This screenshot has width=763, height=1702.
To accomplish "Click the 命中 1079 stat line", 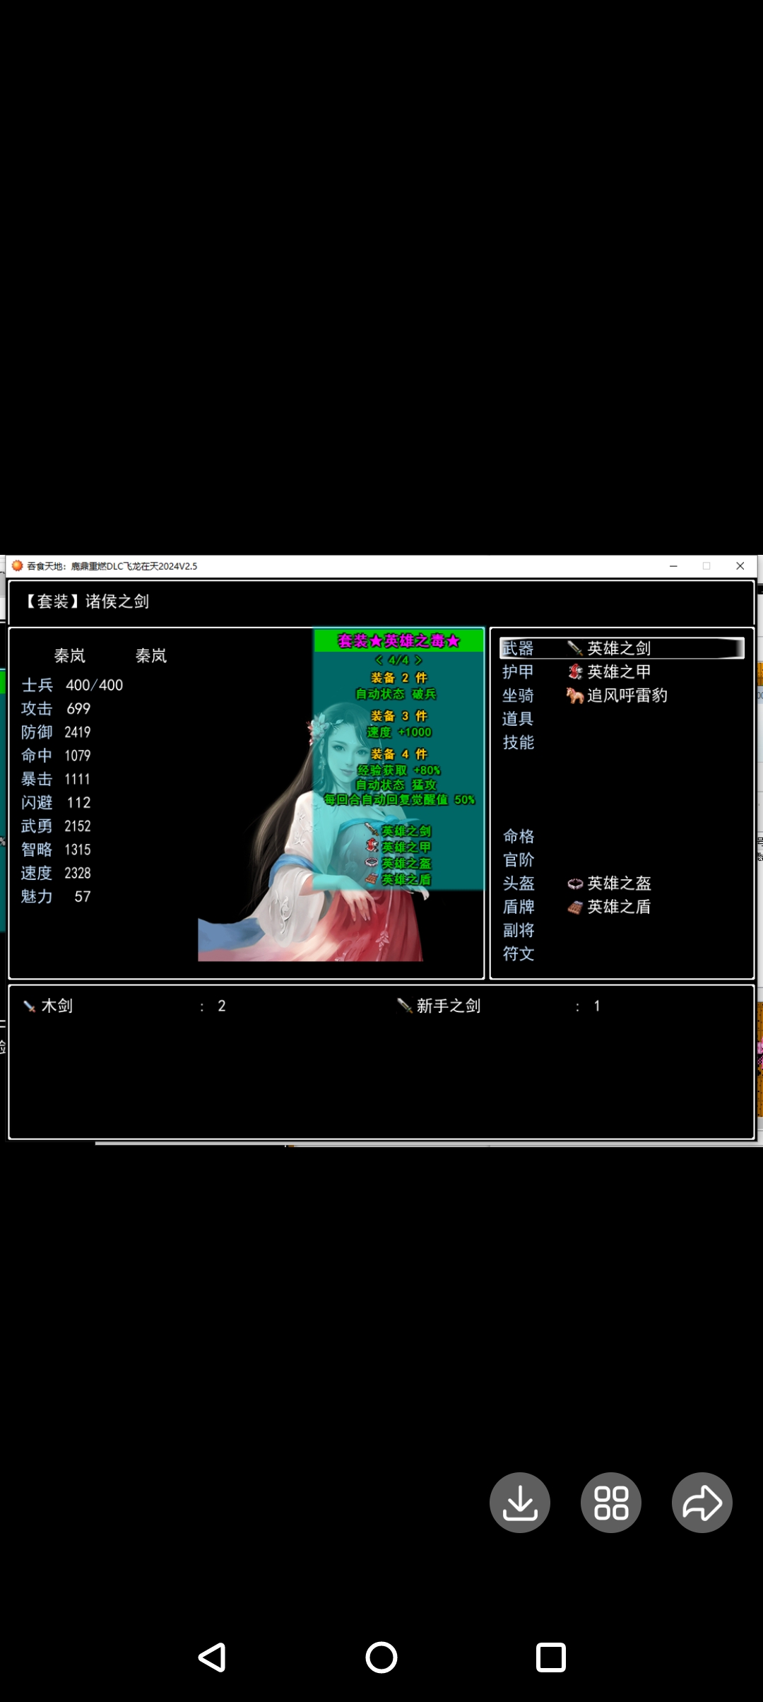I will (56, 756).
